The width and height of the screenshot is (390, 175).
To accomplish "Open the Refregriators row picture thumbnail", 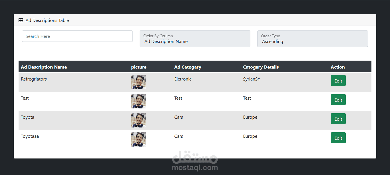I will tap(138, 82).
